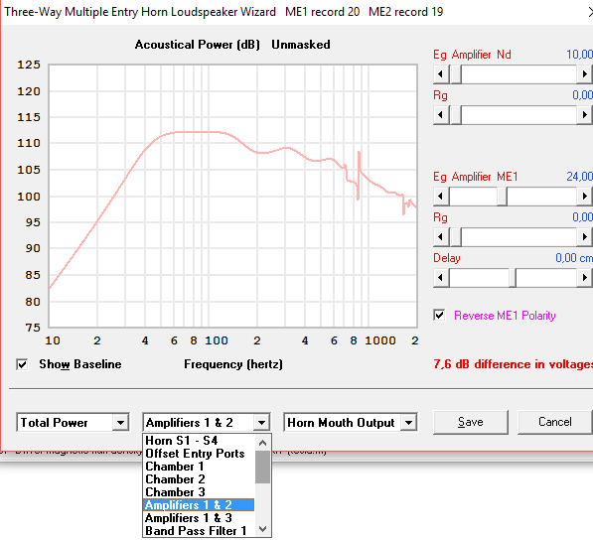Viewport: 593px width, 540px height.
Task: Click left arrow of Eg Amplifier Nd slider
Action: (441, 74)
